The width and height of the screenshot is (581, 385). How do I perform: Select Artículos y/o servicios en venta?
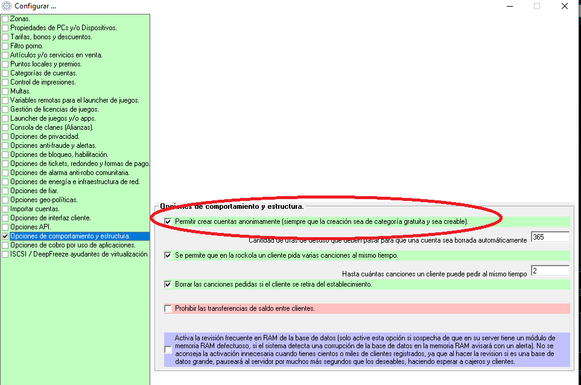click(x=56, y=55)
